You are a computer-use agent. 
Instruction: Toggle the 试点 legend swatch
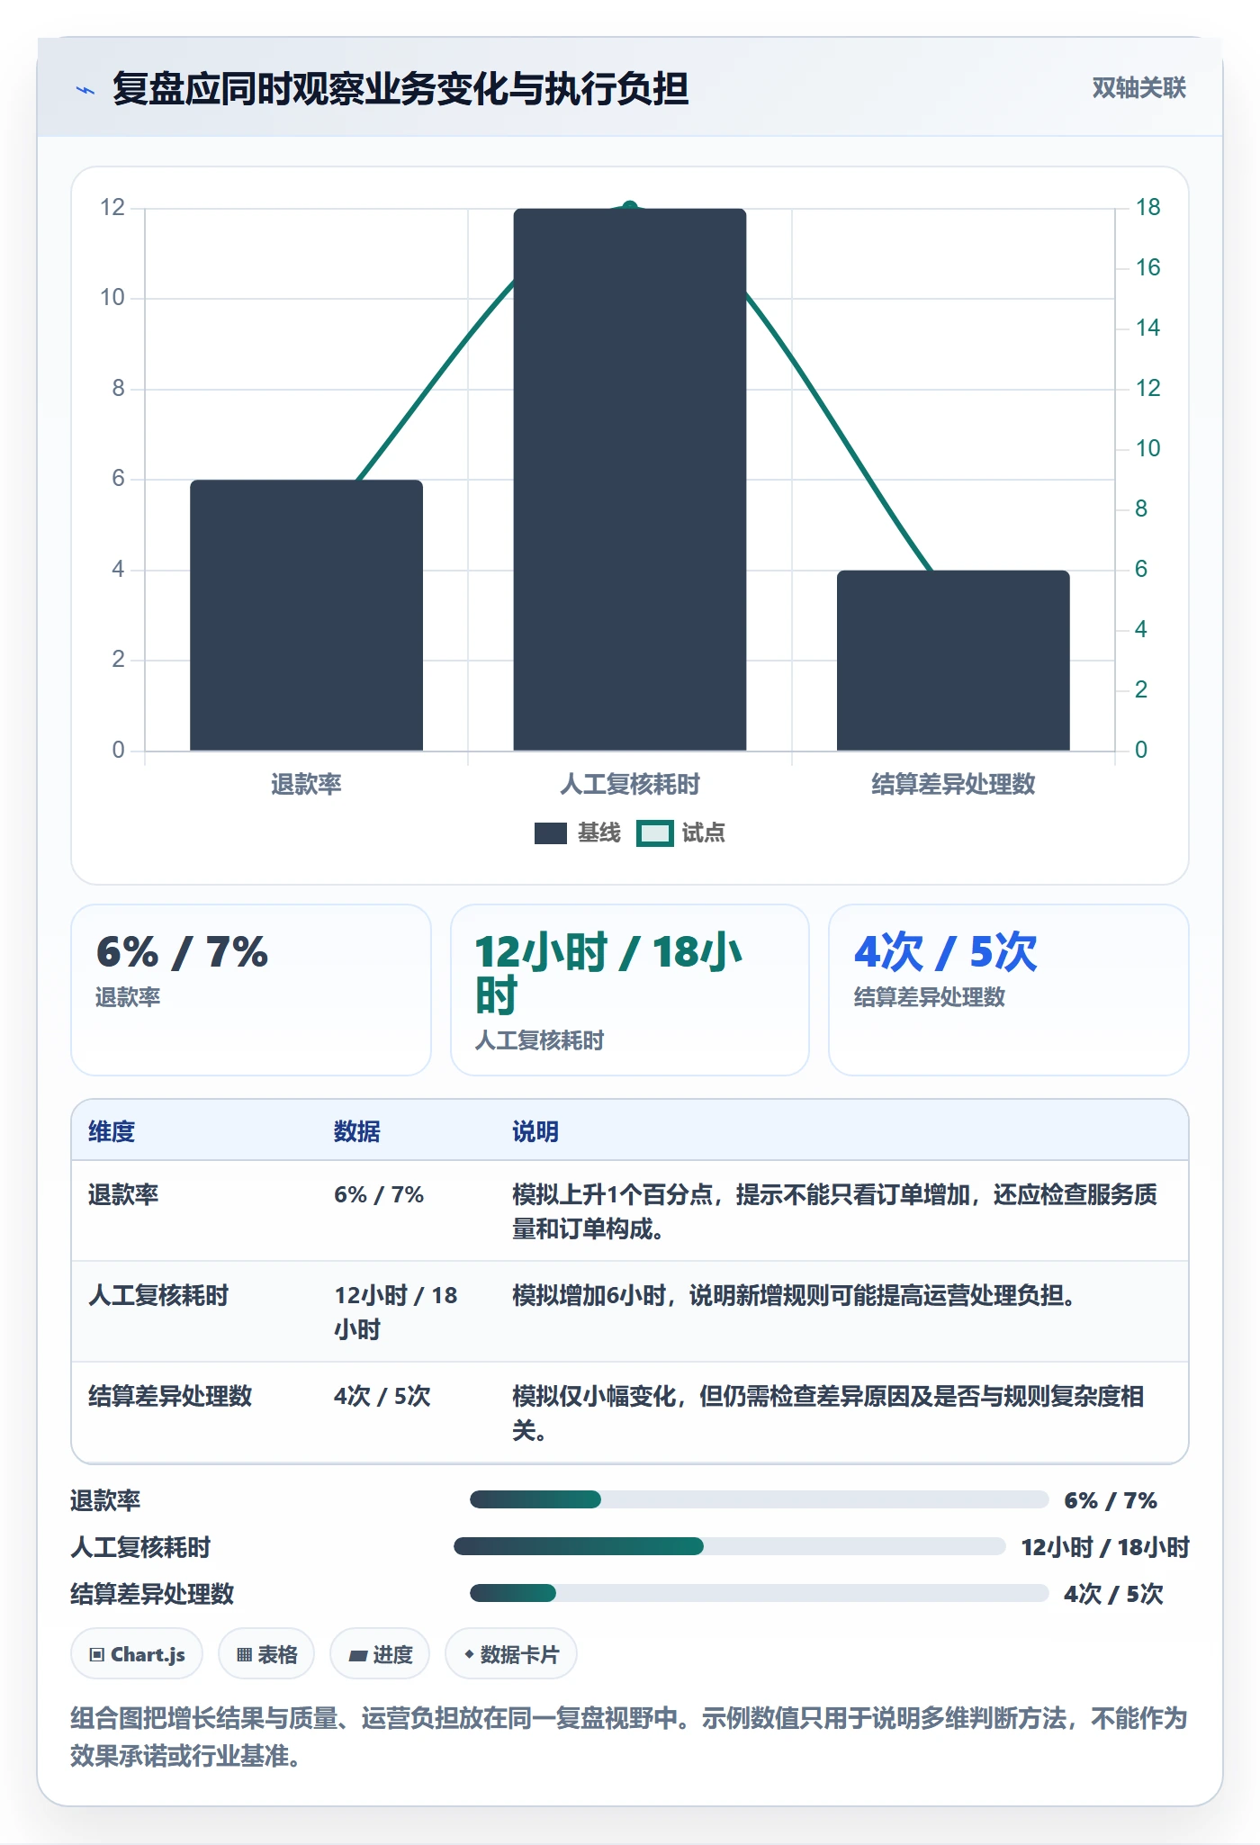pos(654,833)
